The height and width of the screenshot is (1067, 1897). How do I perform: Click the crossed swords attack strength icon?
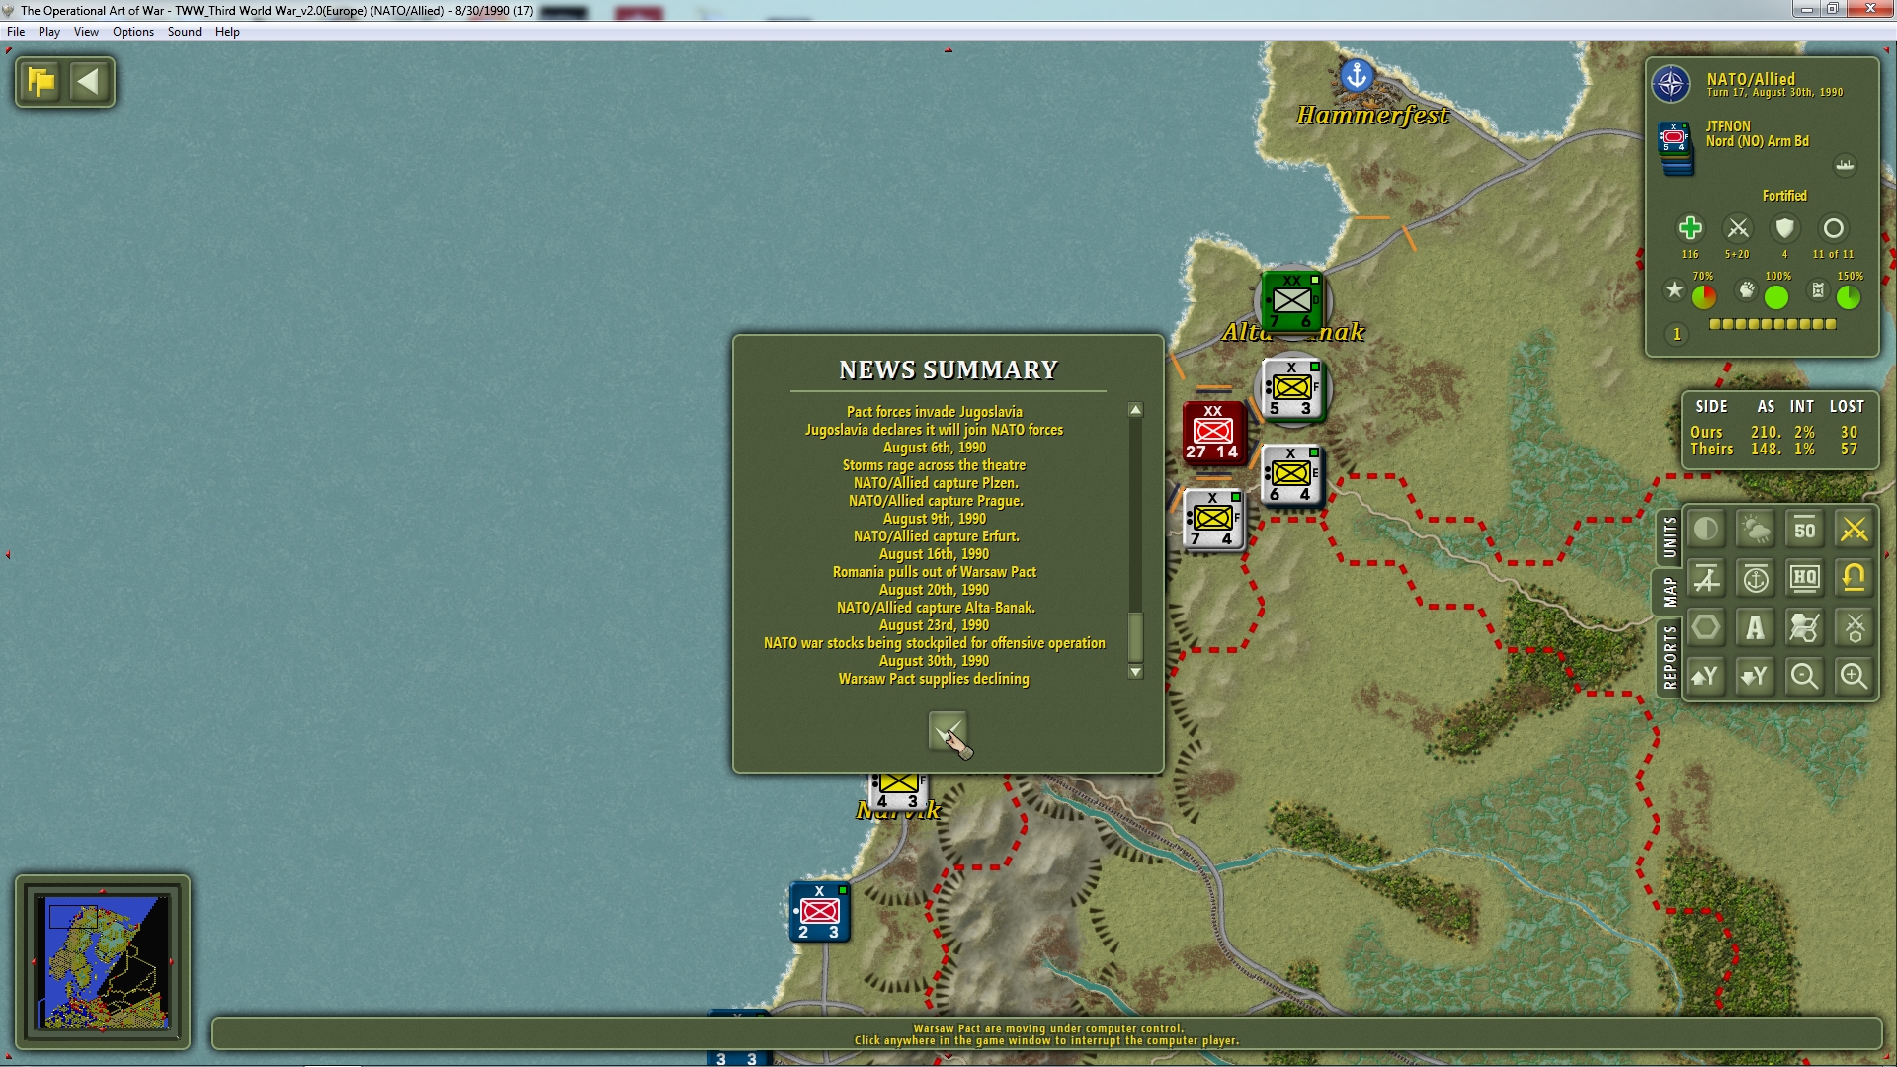(1737, 228)
